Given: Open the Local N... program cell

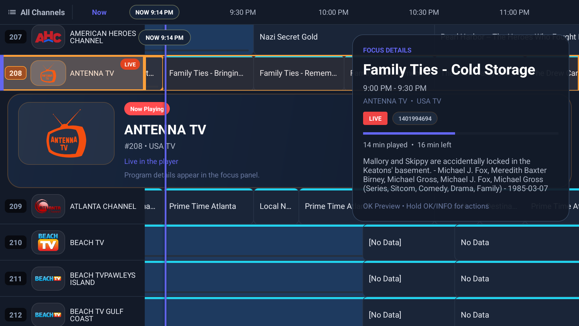Looking at the screenshot, I should tap(276, 206).
